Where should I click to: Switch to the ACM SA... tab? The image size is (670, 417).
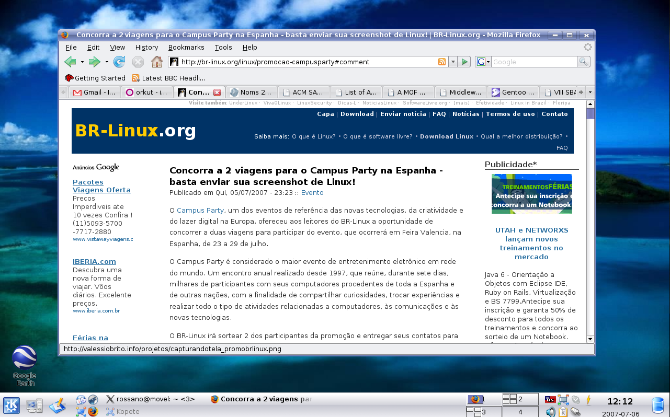point(304,92)
